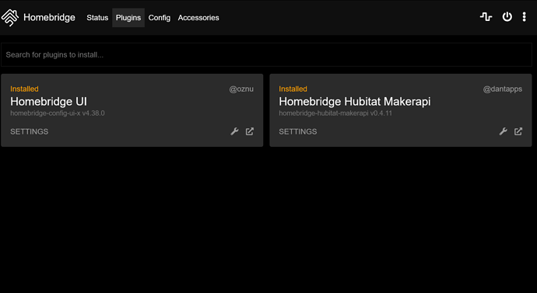Click wrench icon on Hubitat Makerapi card
537x293 pixels.
(x=503, y=131)
